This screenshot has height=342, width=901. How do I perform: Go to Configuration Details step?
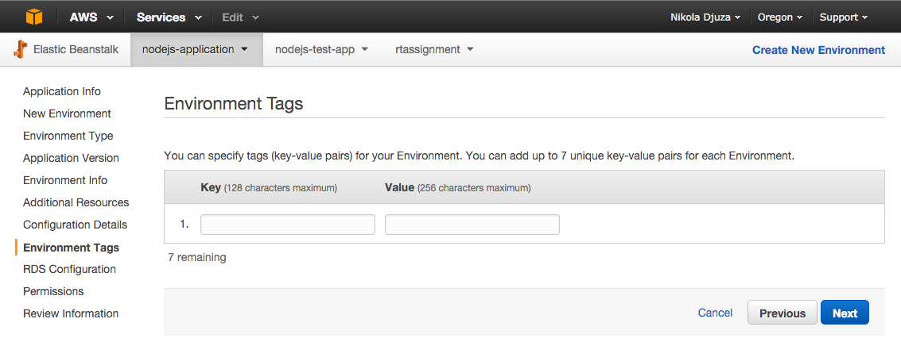75,225
